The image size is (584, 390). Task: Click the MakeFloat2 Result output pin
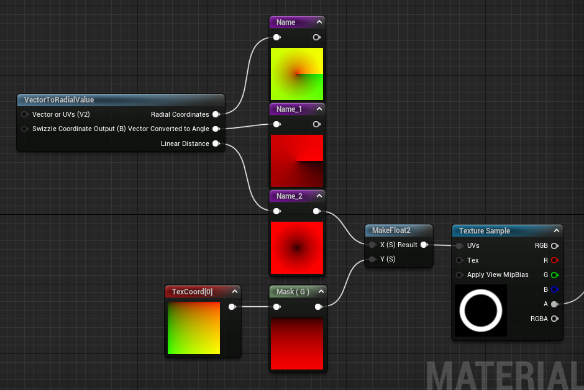point(424,245)
